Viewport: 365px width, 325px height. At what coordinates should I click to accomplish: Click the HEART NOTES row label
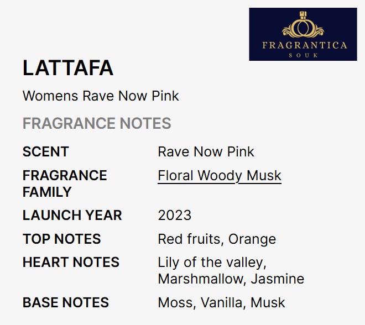tap(71, 262)
